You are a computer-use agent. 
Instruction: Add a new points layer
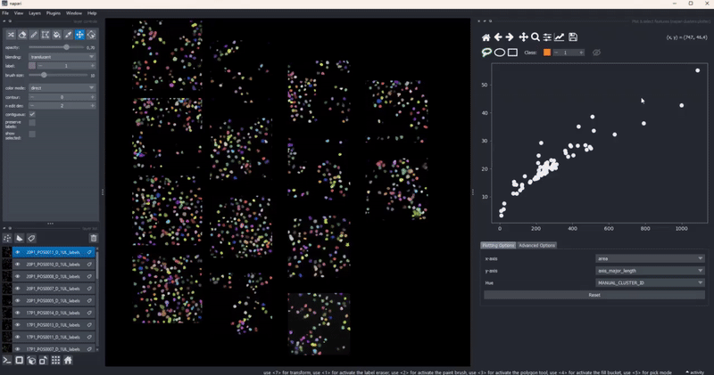[x=7, y=238]
